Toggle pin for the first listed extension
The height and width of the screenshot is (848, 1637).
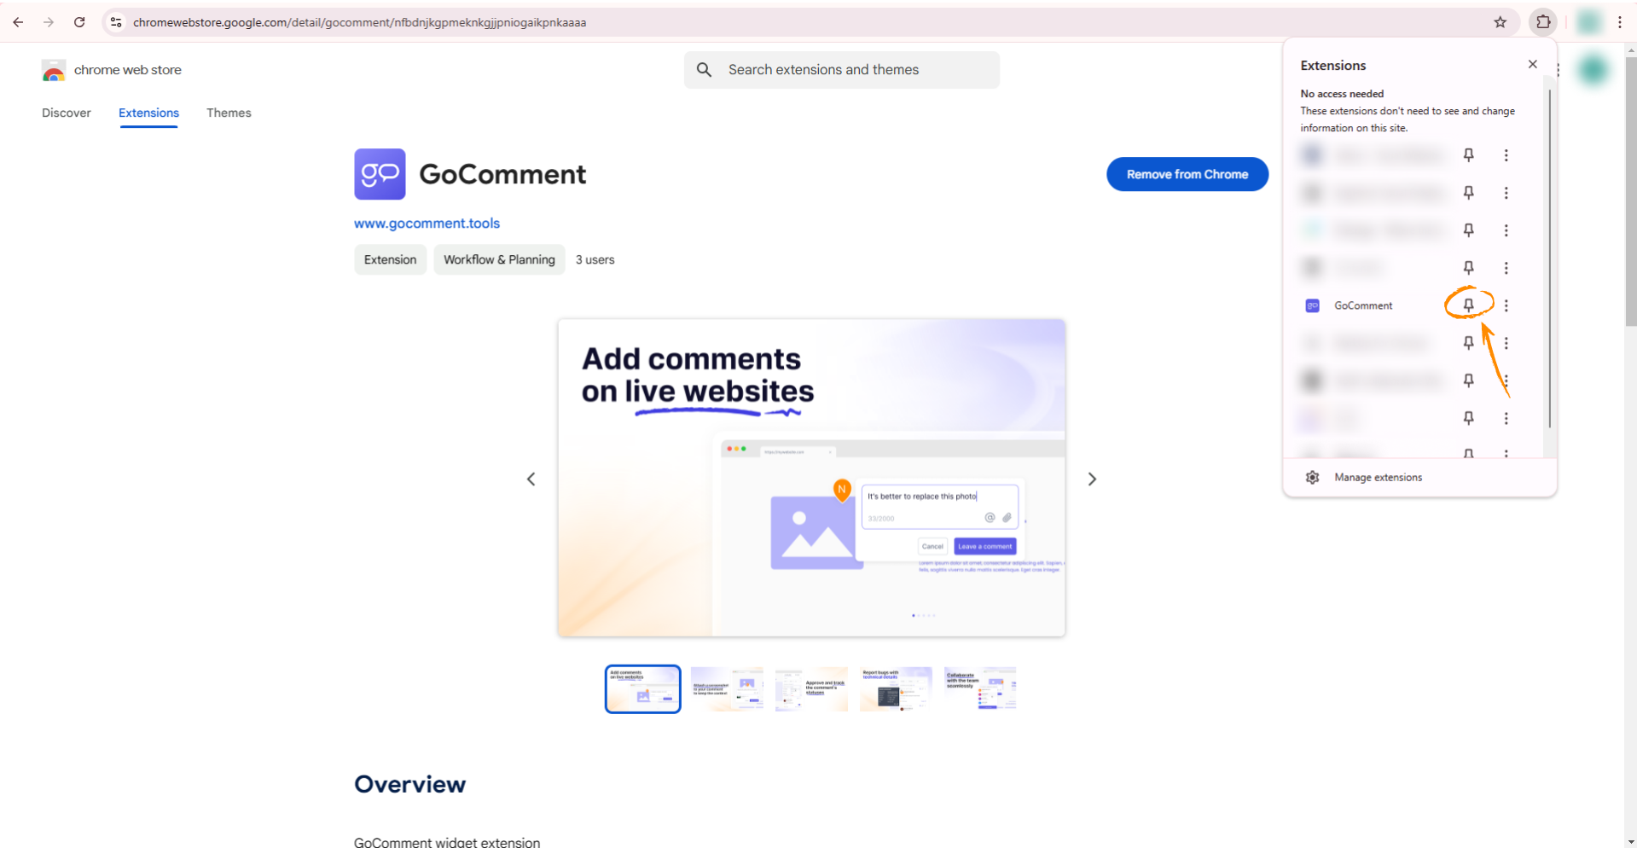click(x=1468, y=155)
